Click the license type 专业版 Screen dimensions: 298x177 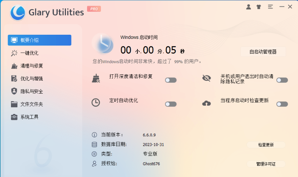pos(150,154)
